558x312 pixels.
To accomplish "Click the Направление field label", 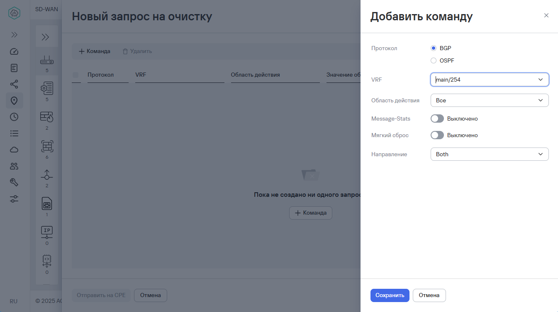I will (x=389, y=154).
